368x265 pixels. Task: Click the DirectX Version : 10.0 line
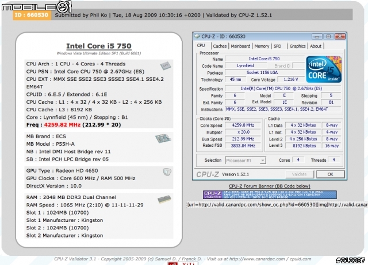pos(53,186)
